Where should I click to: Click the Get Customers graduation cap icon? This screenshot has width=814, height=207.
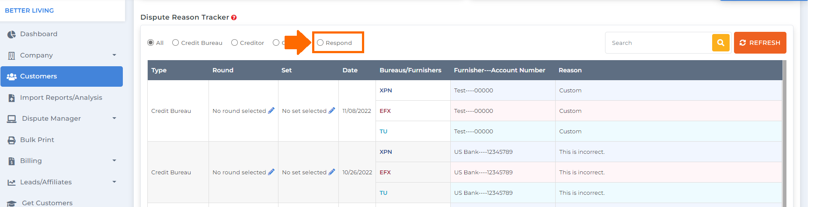point(12,204)
